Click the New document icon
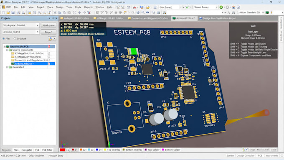 [3, 13]
